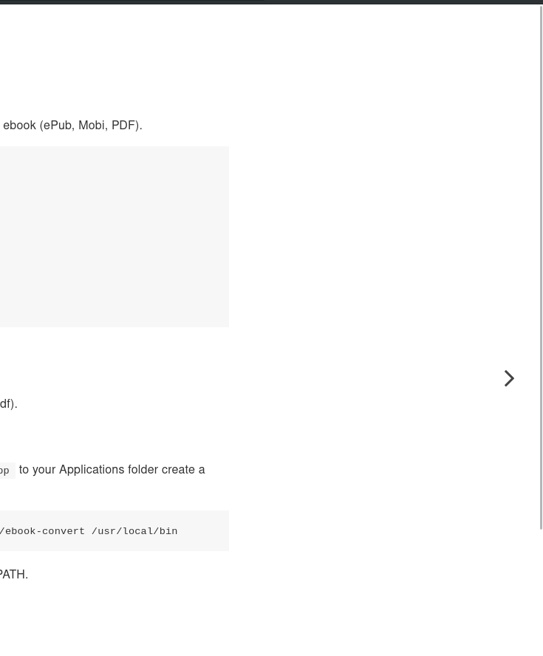543x656 pixels.
Task: Click the 'PATH.' text at page bottom
Action: point(13,574)
